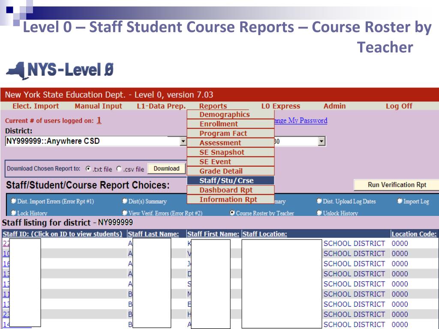Viewport: 439px width, 329px height.
Task: Open the L0 Express menu
Action: click(x=280, y=106)
